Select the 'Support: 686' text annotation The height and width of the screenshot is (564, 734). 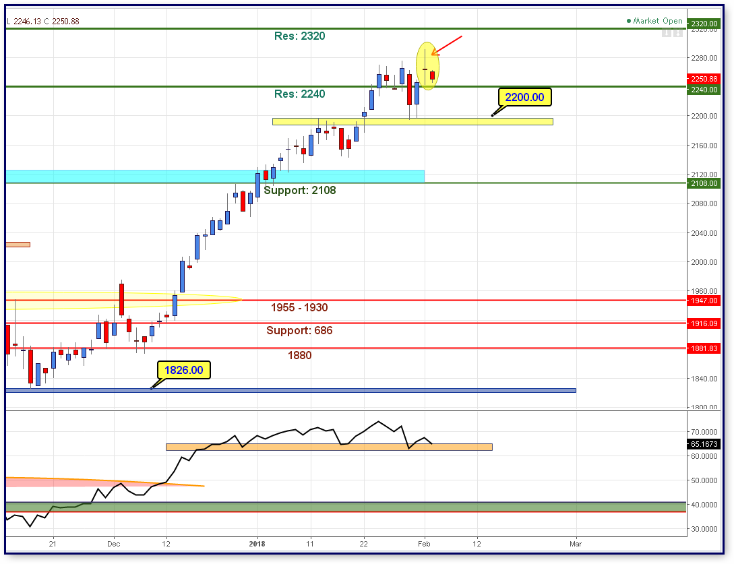tap(299, 330)
